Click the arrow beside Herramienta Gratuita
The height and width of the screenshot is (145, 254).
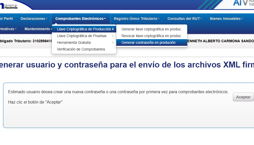(113, 42)
